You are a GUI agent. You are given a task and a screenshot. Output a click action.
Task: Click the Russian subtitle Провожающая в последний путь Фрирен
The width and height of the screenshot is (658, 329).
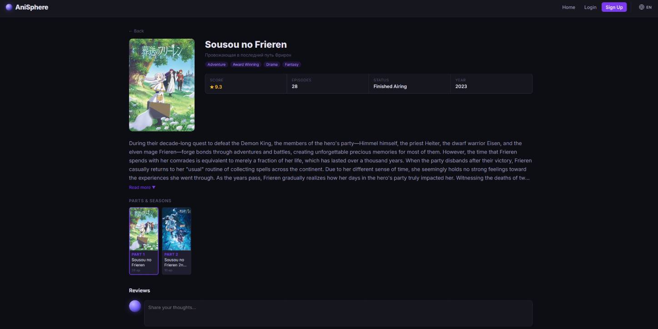pyautogui.click(x=248, y=55)
